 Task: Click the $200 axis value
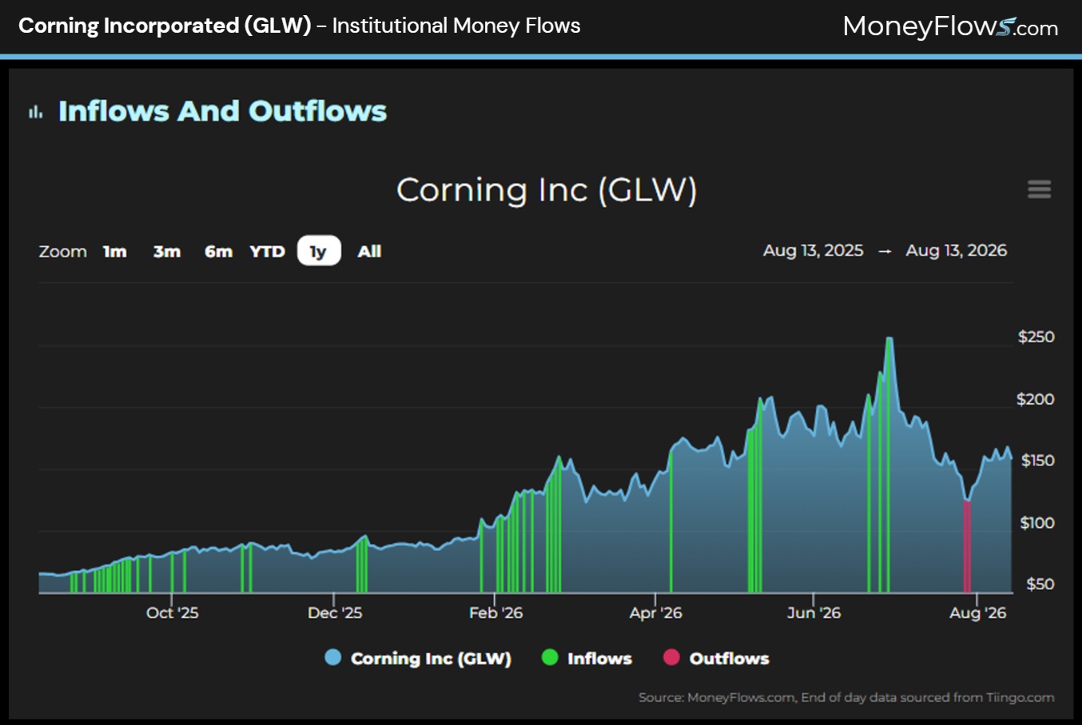[1035, 399]
